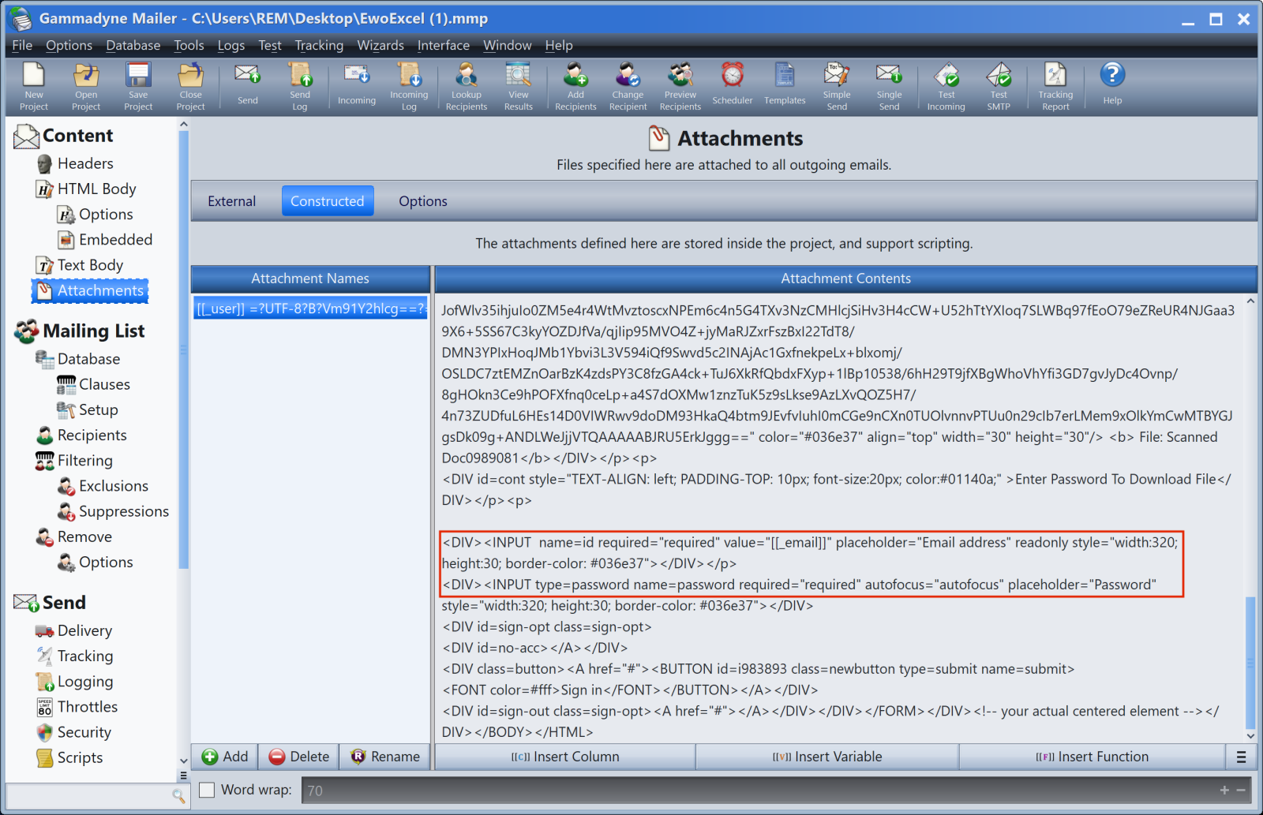1263x815 pixels.
Task: Click the sidebar scroll up arrow
Action: click(184, 125)
